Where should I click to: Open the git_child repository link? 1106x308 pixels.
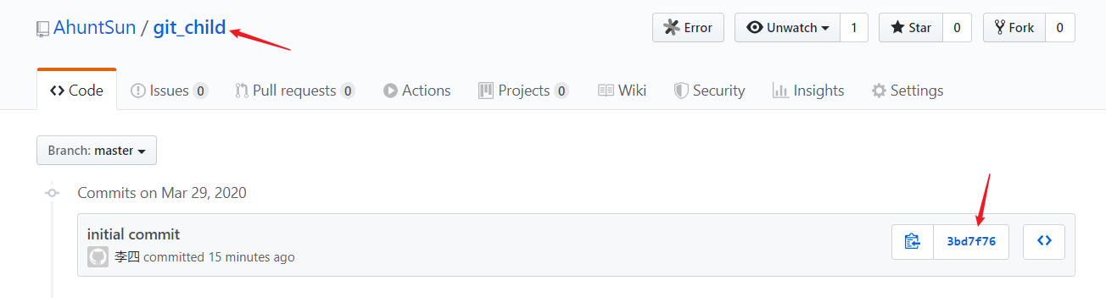(x=189, y=28)
